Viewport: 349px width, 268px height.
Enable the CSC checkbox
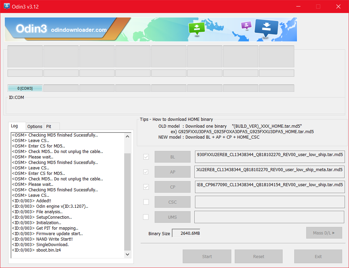pos(146,202)
